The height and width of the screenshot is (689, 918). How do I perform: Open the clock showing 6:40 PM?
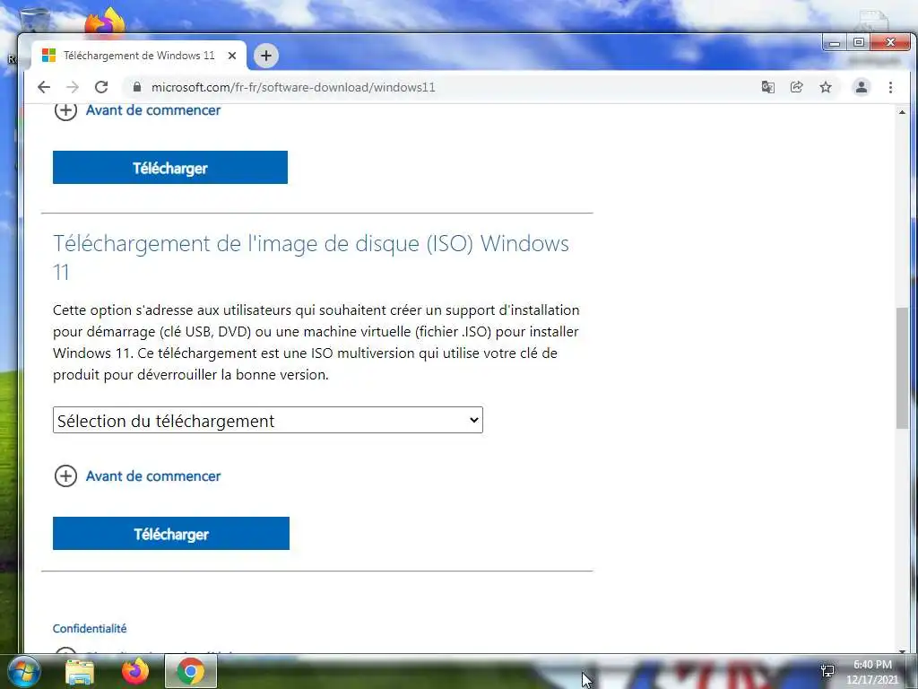click(872, 672)
